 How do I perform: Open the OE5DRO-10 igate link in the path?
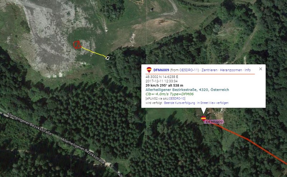coord(177,99)
